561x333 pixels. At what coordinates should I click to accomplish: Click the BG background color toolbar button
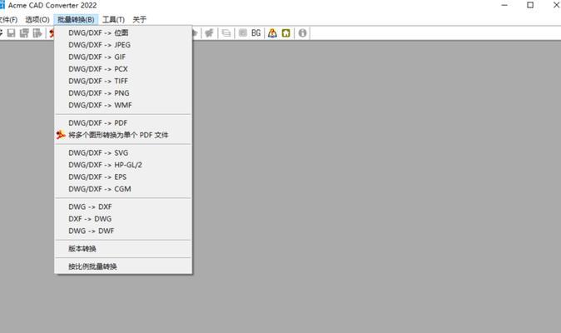[256, 33]
